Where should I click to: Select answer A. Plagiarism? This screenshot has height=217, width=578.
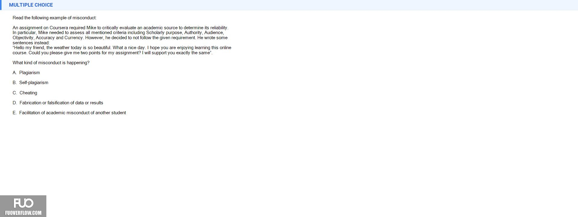coord(26,73)
